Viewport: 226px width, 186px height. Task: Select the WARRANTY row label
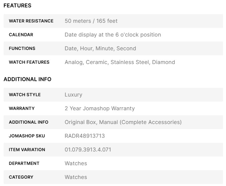(22, 109)
